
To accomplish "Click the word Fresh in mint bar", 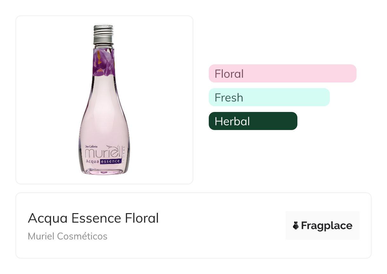I will pyautogui.click(x=229, y=97).
